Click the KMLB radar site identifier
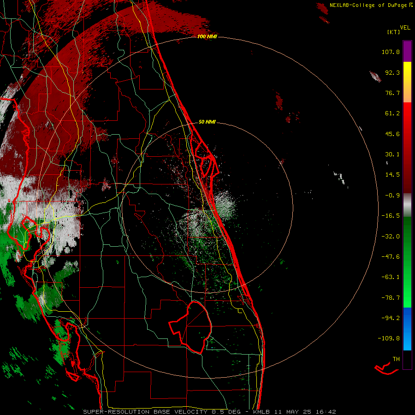 pyautogui.click(x=262, y=412)
